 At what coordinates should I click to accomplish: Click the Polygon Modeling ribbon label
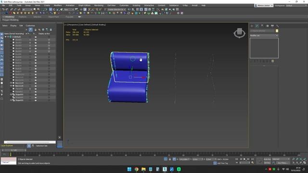[x=11, y=20]
